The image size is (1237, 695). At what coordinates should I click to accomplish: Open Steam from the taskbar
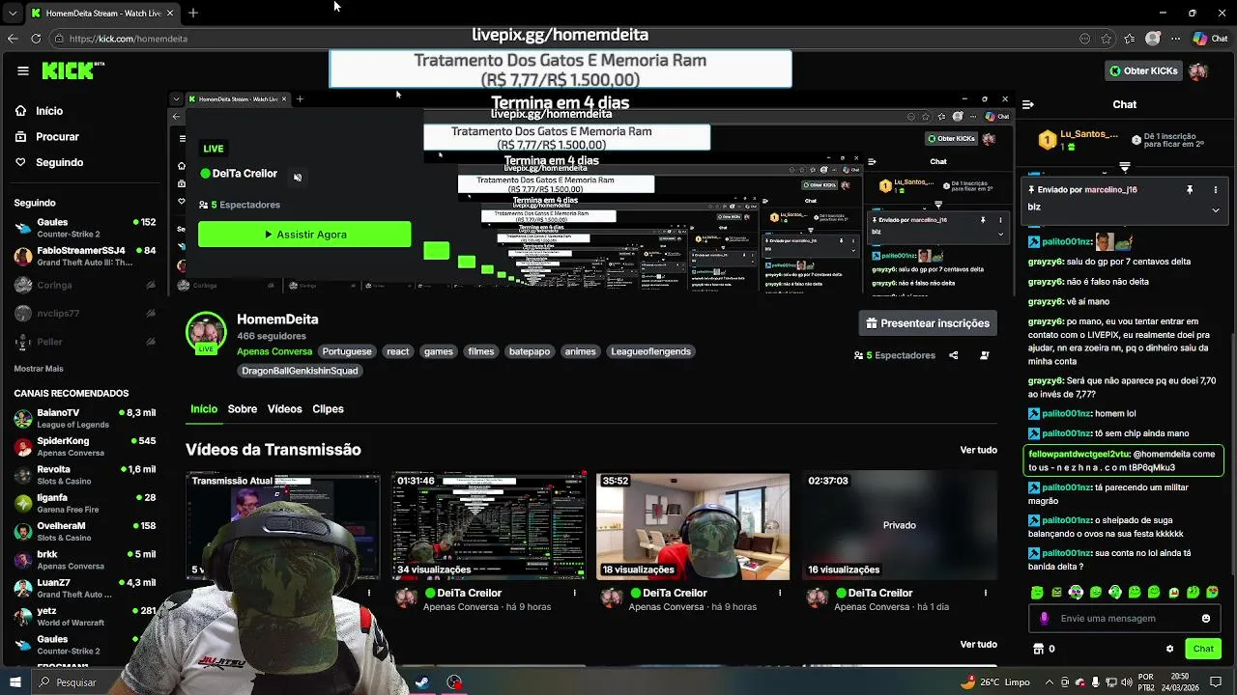422,682
